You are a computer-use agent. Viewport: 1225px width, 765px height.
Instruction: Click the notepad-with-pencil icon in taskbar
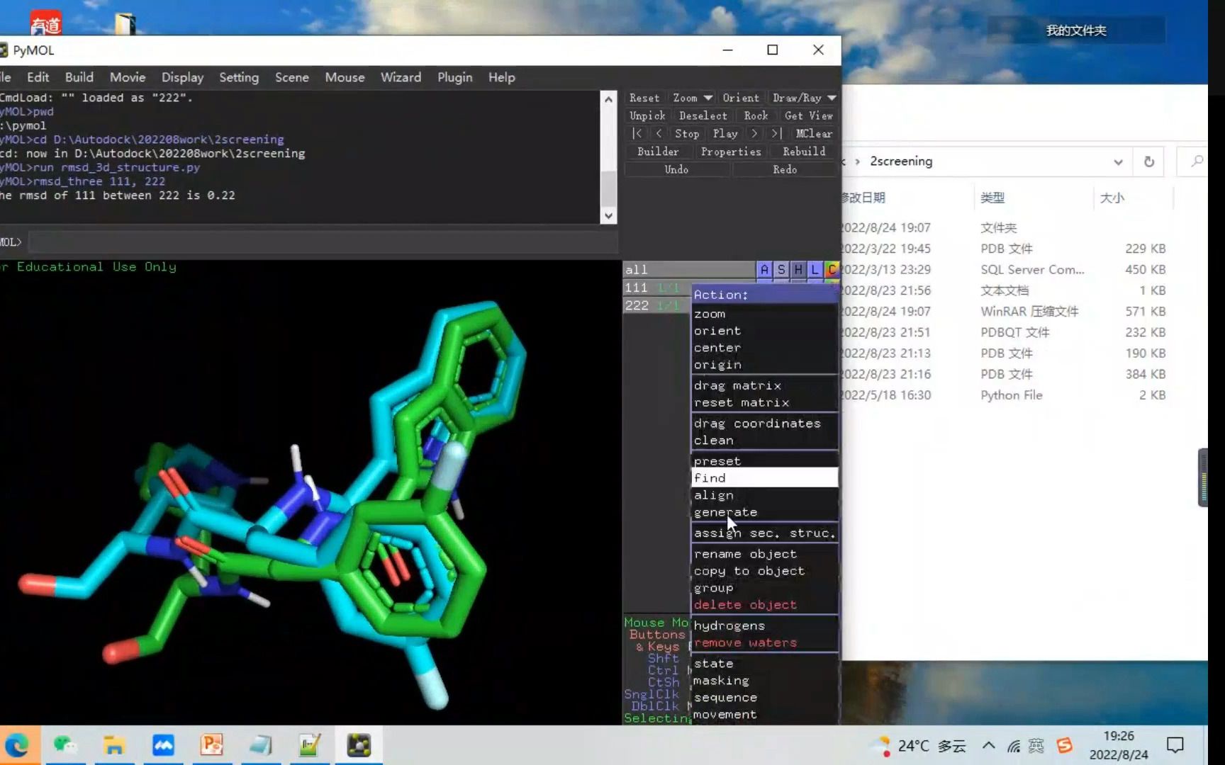coord(310,745)
